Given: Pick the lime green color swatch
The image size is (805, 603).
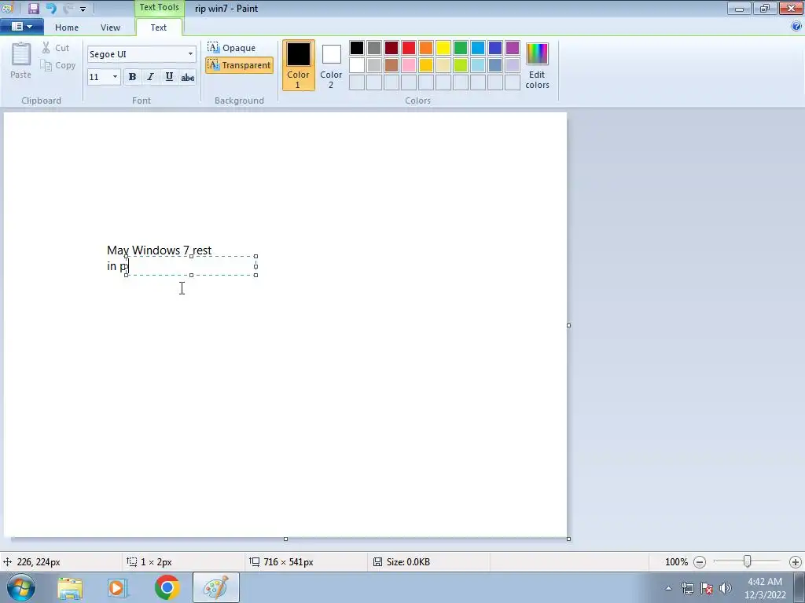Looking at the screenshot, I should click(461, 65).
